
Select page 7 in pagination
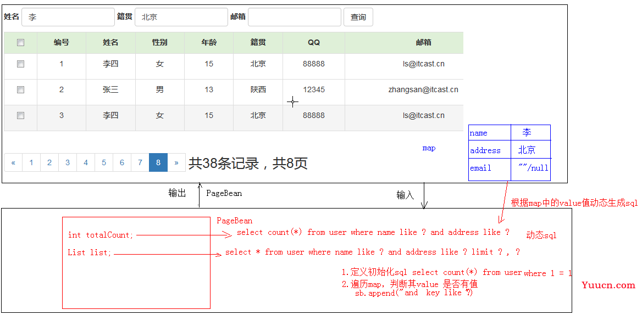click(x=140, y=162)
